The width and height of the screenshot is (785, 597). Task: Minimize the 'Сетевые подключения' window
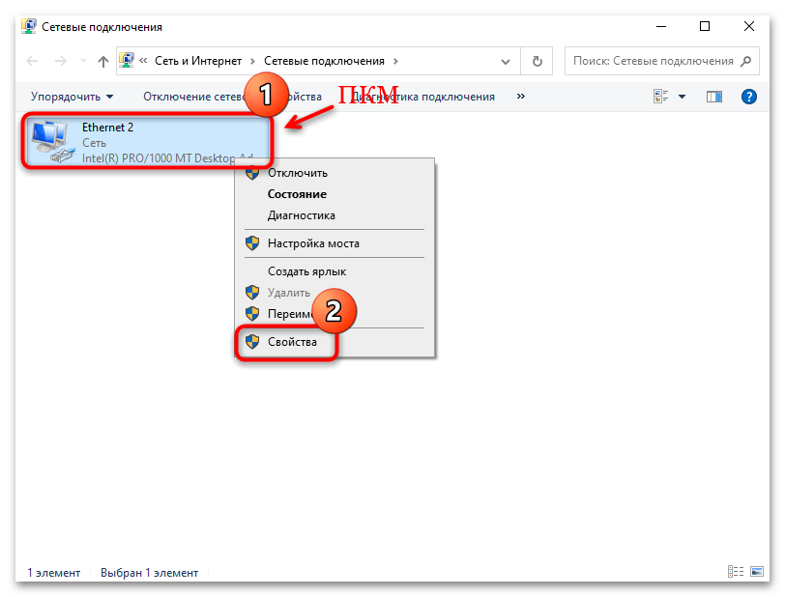[661, 26]
